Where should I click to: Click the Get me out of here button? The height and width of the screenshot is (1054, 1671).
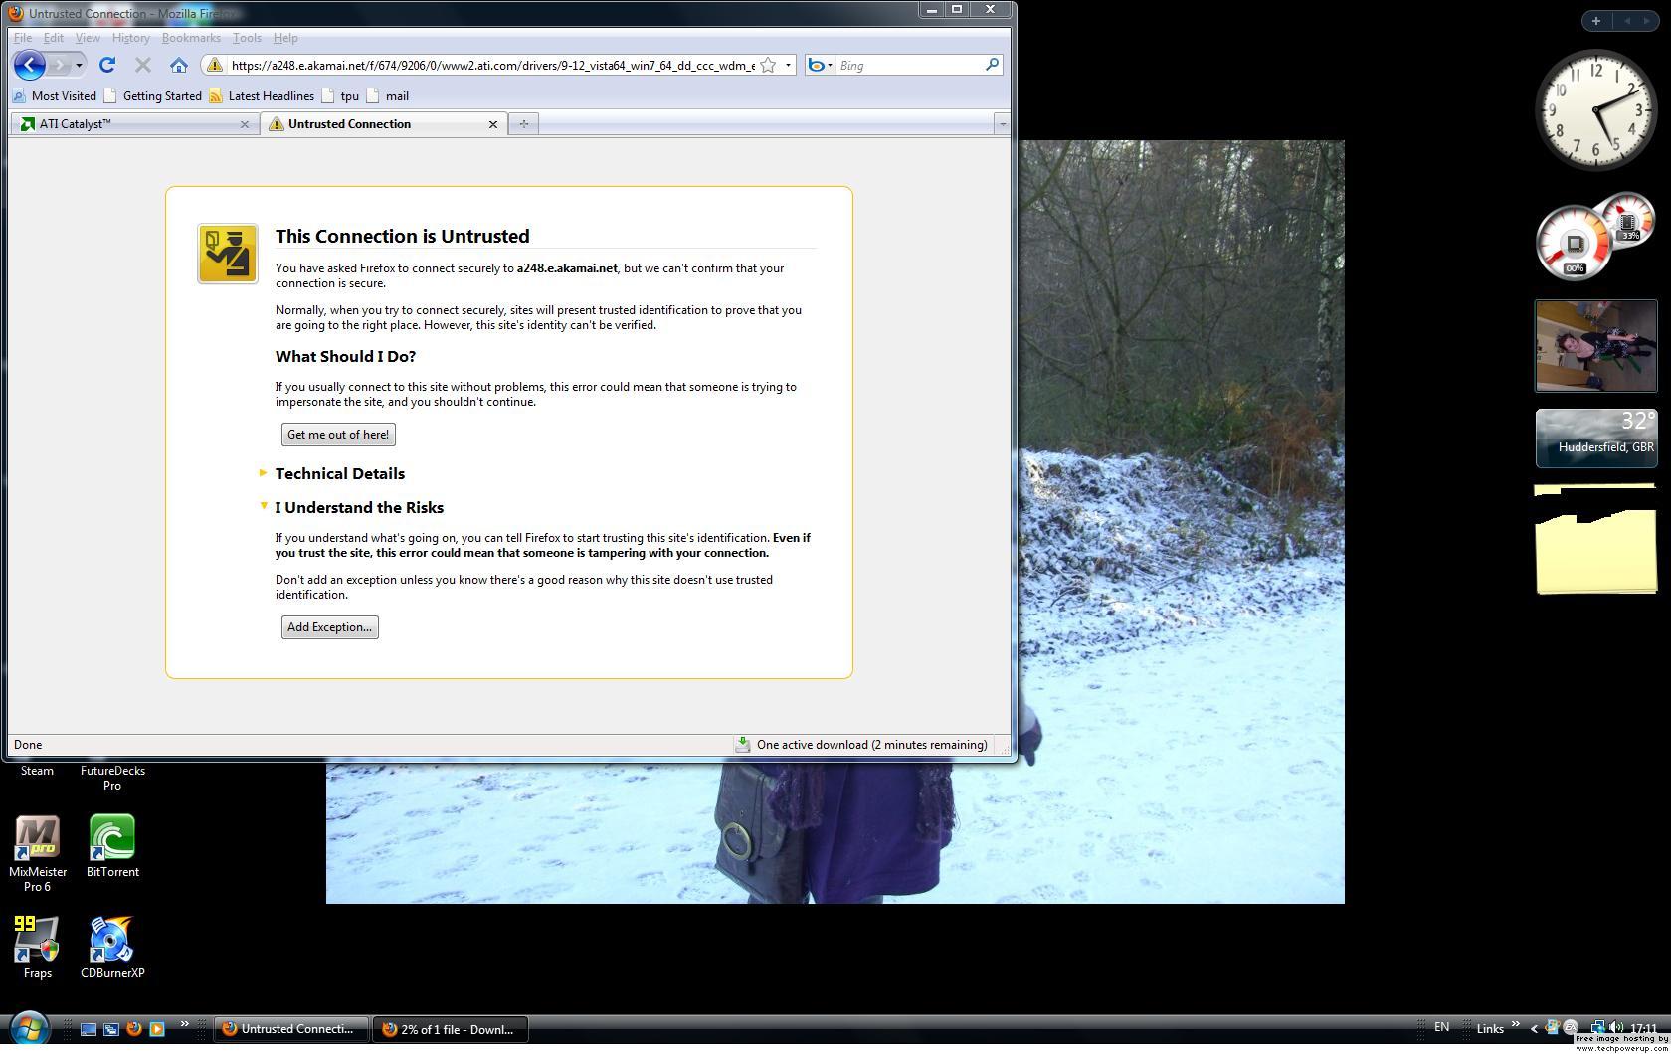pos(338,435)
